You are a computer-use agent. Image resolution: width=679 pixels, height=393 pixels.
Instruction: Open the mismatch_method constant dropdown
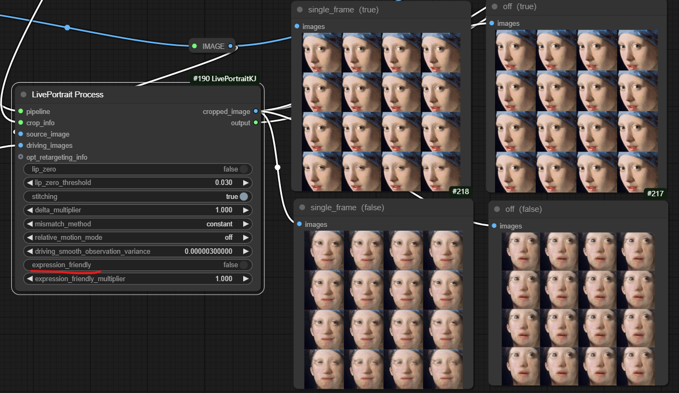click(x=220, y=224)
